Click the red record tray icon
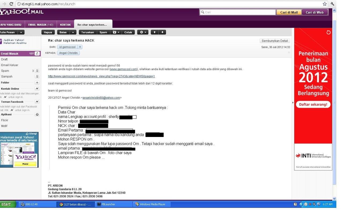The height and width of the screenshot is (214, 343). tap(310, 204)
